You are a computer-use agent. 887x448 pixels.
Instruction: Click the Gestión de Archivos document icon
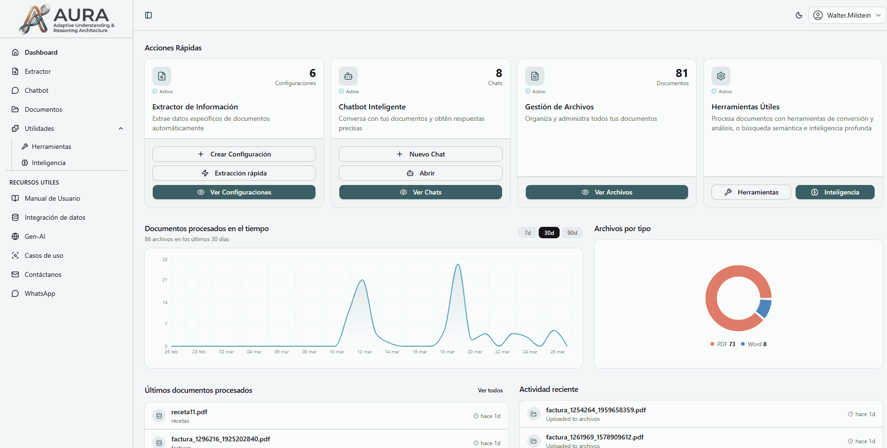pyautogui.click(x=535, y=76)
